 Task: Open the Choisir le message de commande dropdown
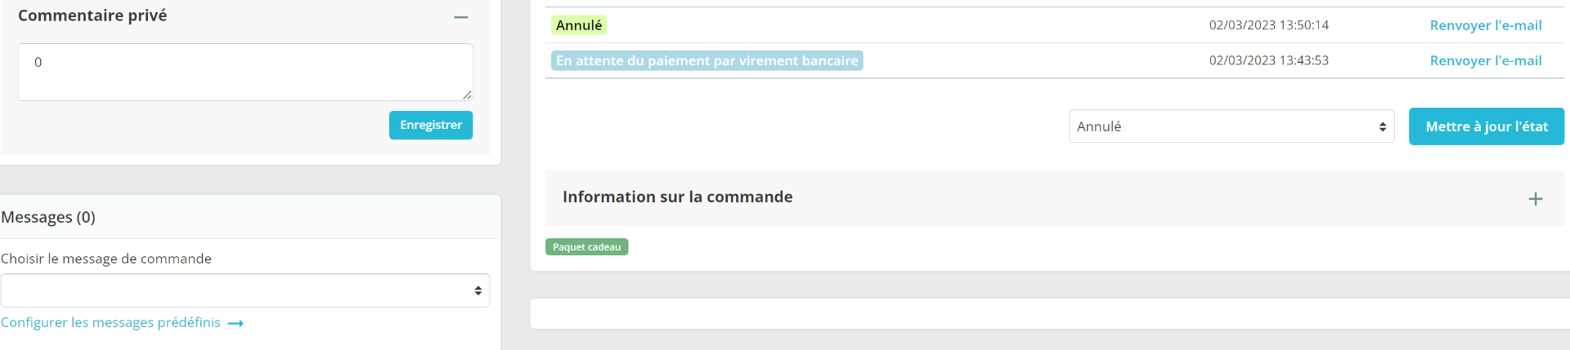[245, 290]
